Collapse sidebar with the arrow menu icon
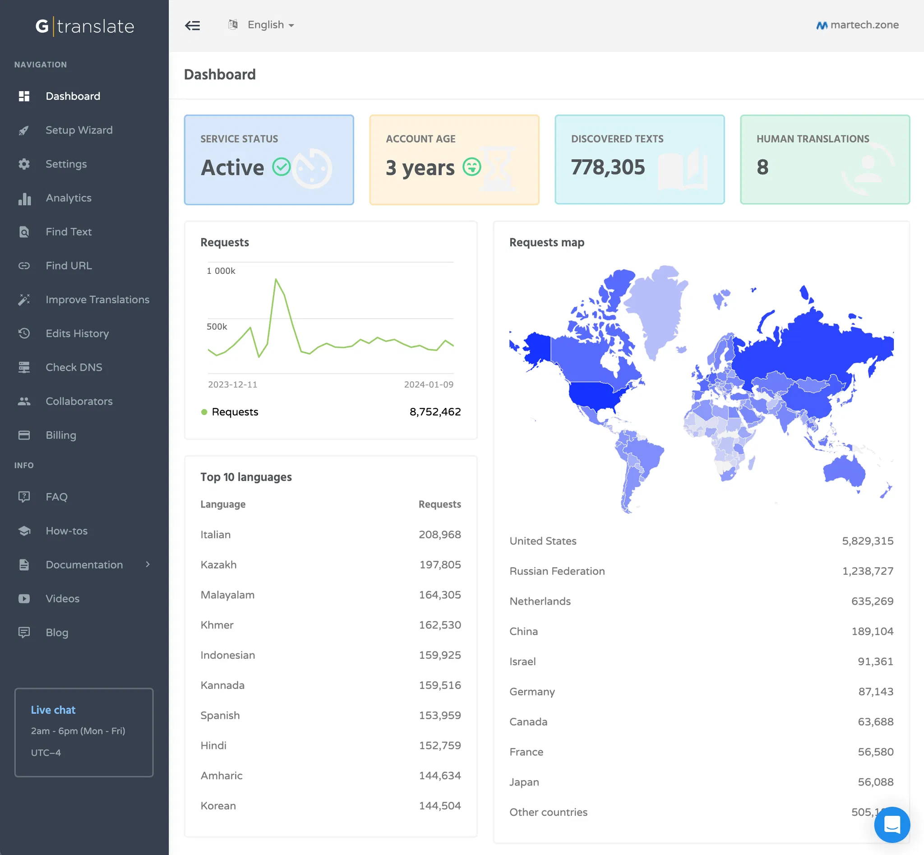924x855 pixels. coord(193,25)
